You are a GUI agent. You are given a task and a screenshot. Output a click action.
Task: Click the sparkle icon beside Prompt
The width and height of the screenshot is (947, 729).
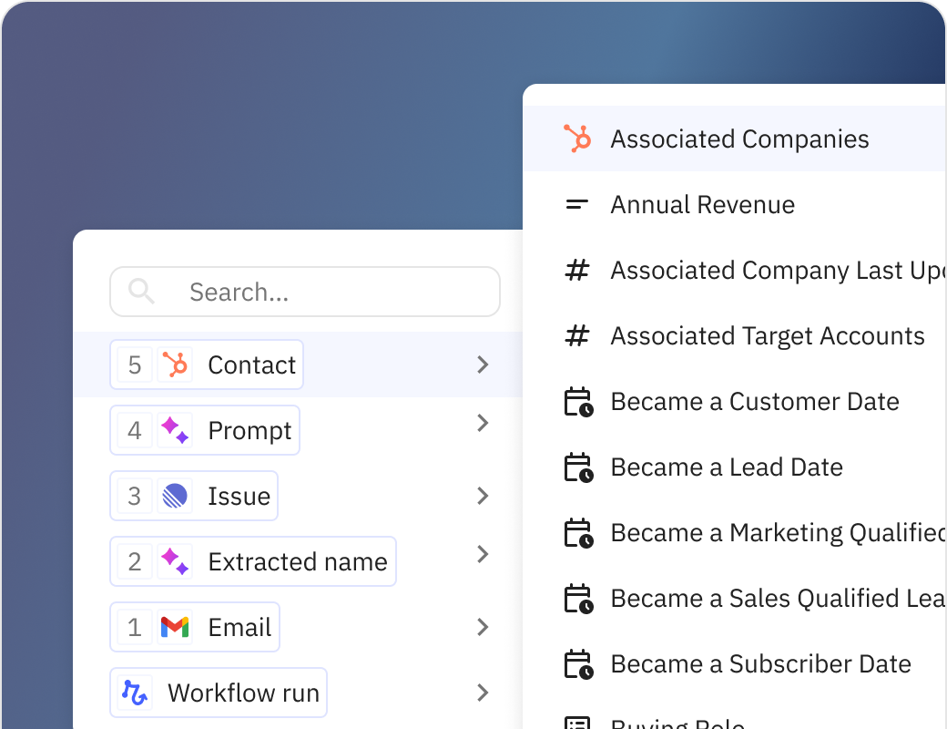point(176,430)
